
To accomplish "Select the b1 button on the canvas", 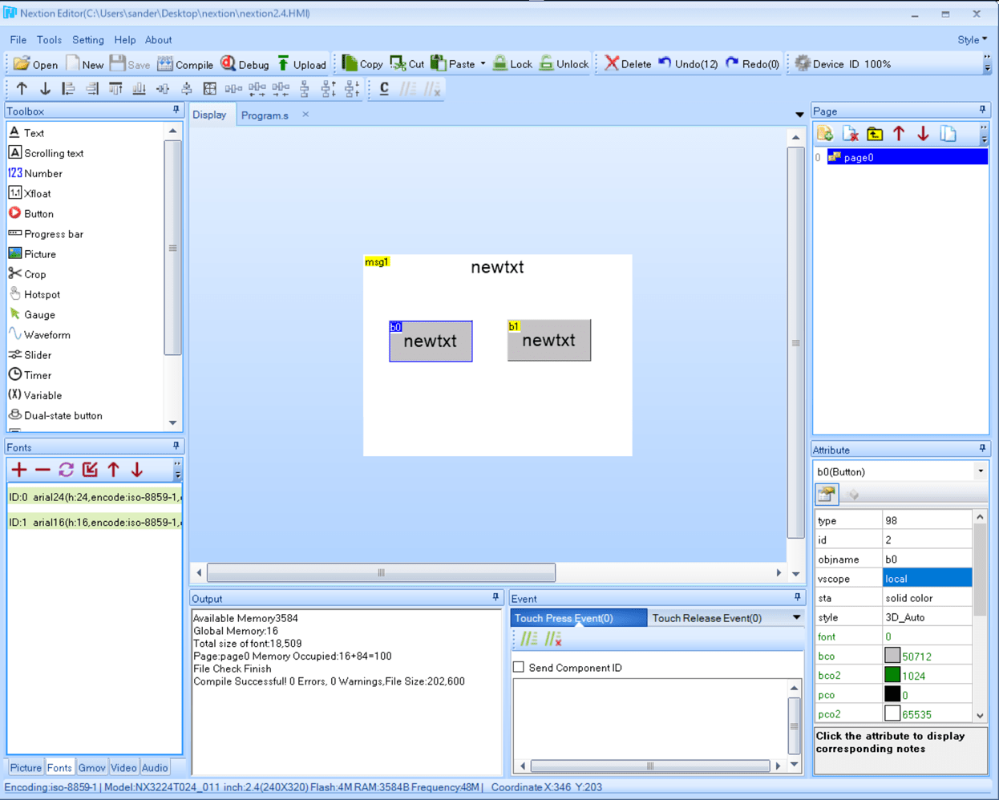I will pyautogui.click(x=549, y=340).
